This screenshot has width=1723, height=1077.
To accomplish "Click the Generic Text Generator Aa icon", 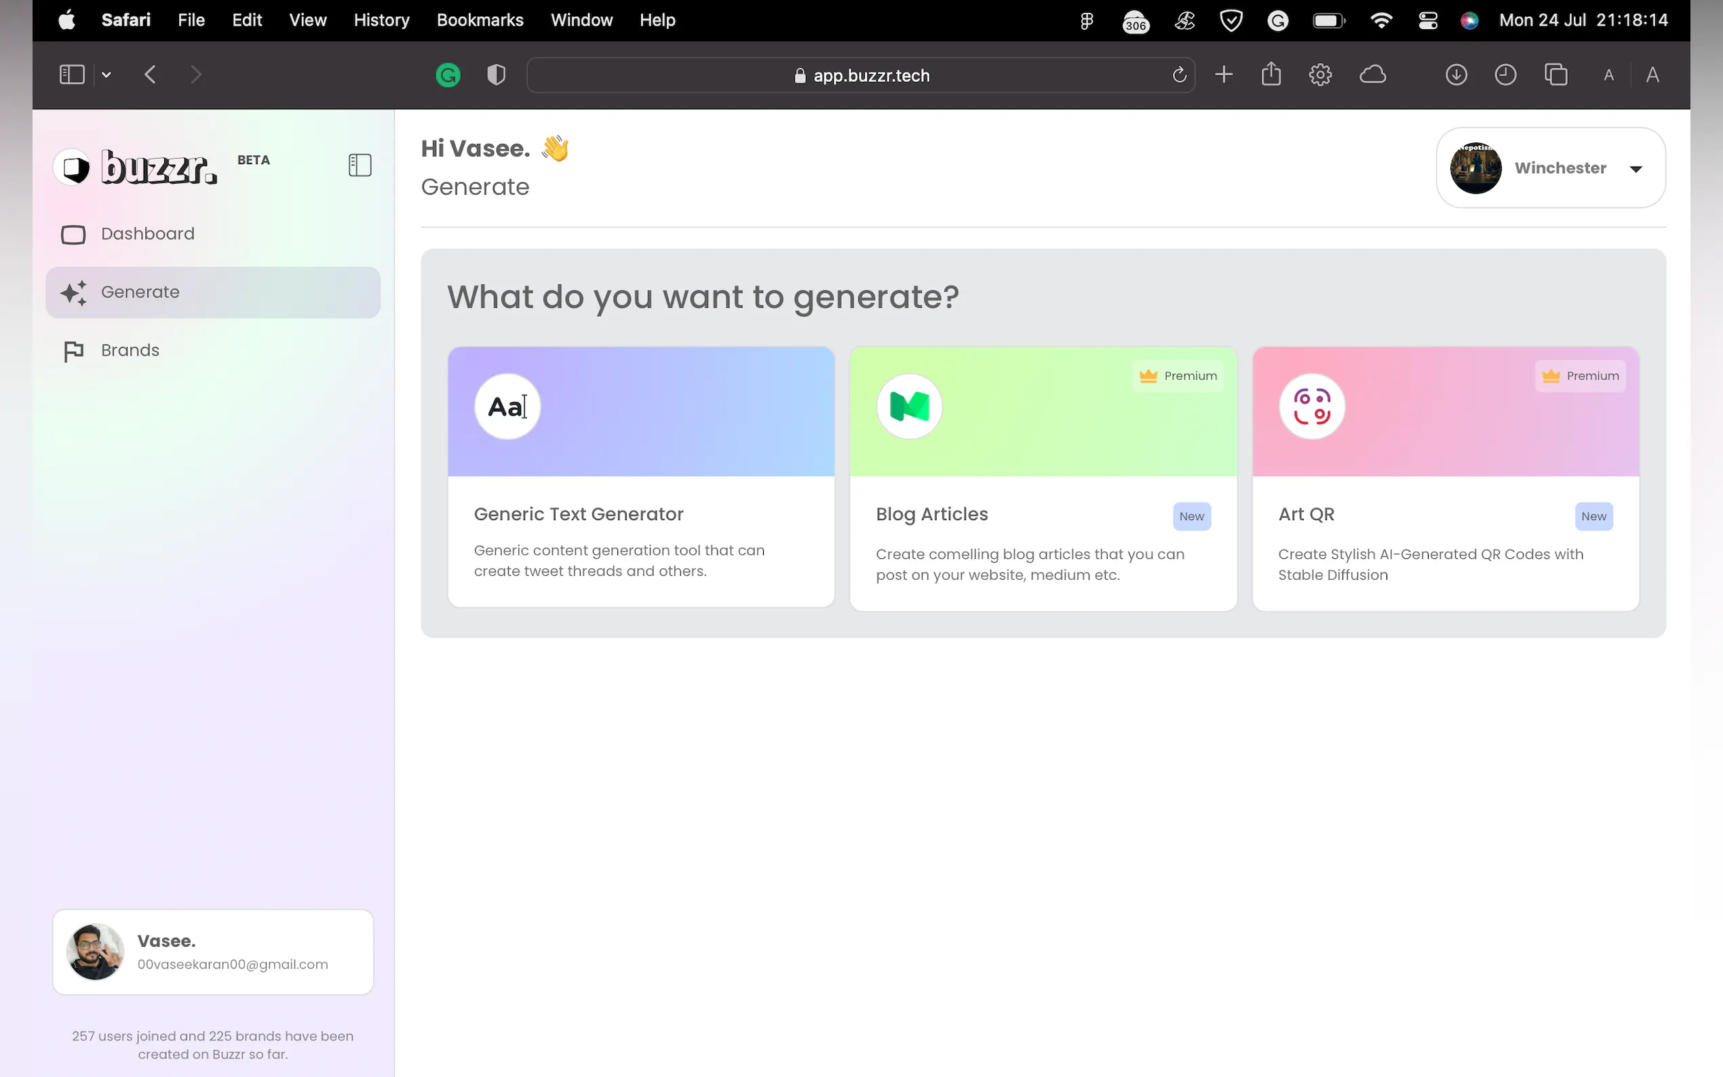I will [507, 407].
